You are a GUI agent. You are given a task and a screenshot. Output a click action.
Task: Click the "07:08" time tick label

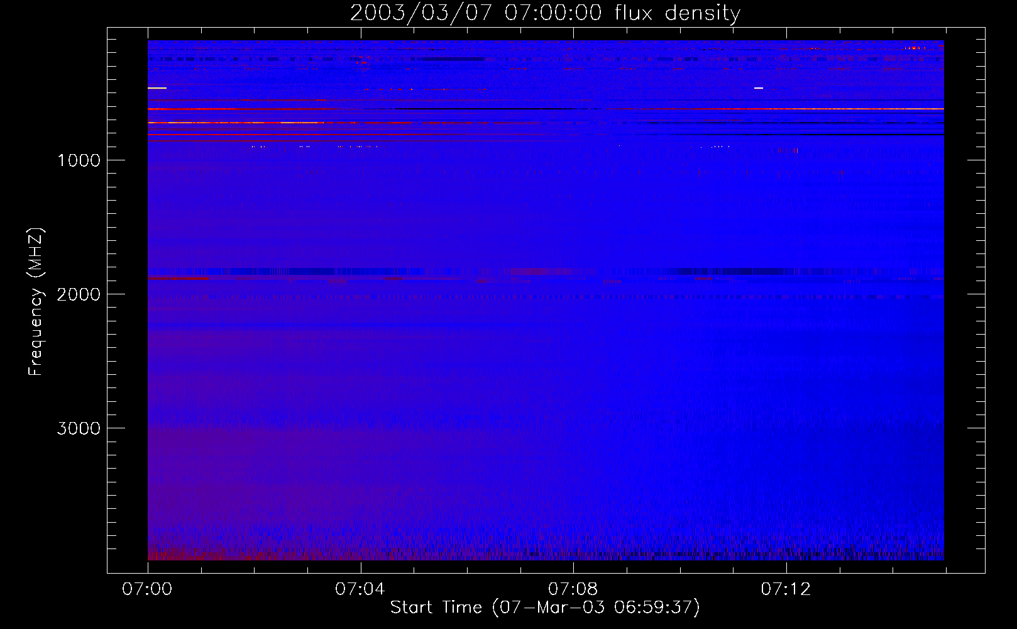point(573,589)
